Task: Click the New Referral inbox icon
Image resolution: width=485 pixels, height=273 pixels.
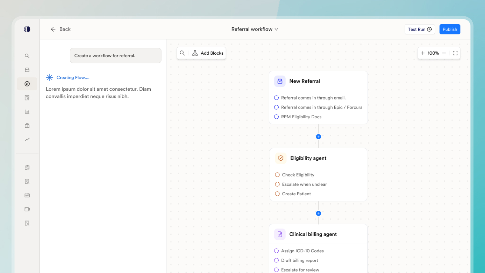Action: [x=280, y=81]
